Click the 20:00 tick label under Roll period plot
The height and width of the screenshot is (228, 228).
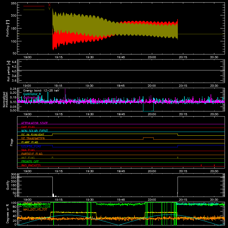[152, 86]
